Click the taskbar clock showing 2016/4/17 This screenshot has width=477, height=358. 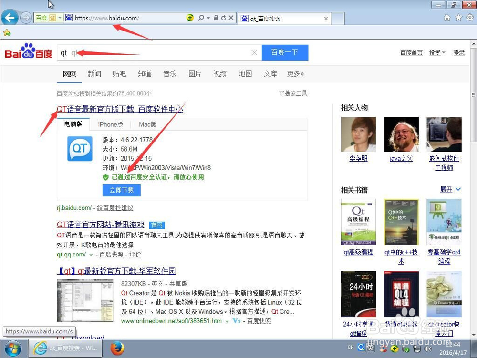pyautogui.click(x=453, y=348)
